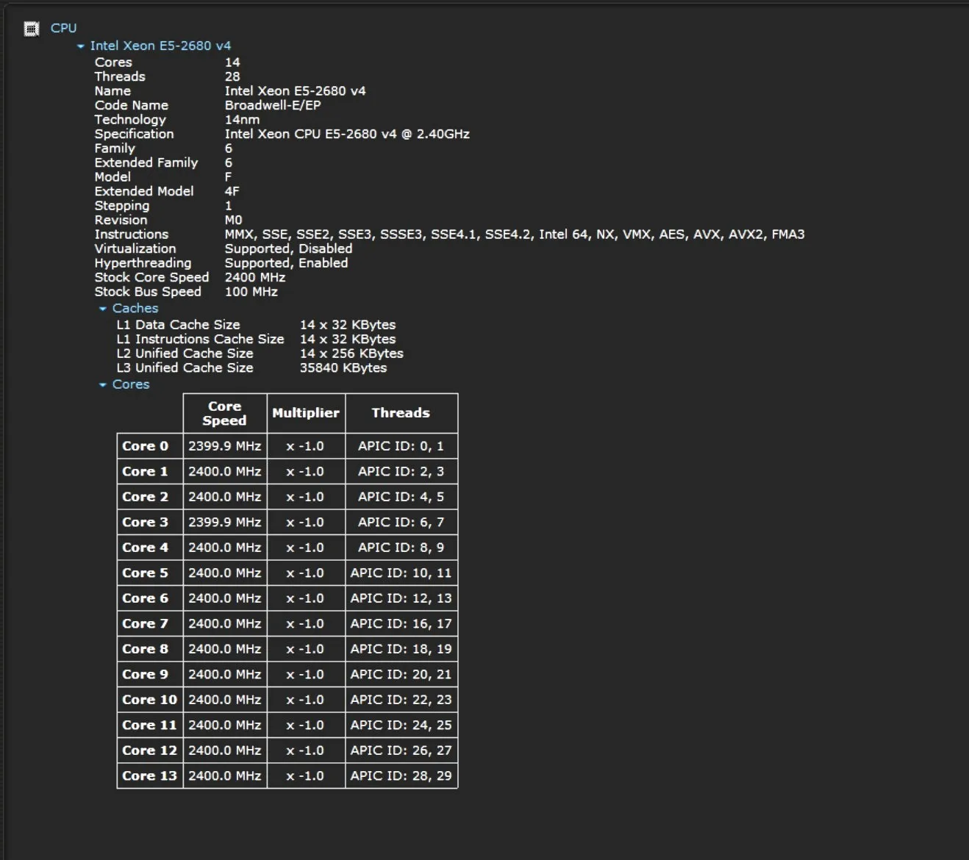Select the Intel Xeon E5-2680 v4 tree label
The height and width of the screenshot is (860, 969).
pyautogui.click(x=160, y=46)
